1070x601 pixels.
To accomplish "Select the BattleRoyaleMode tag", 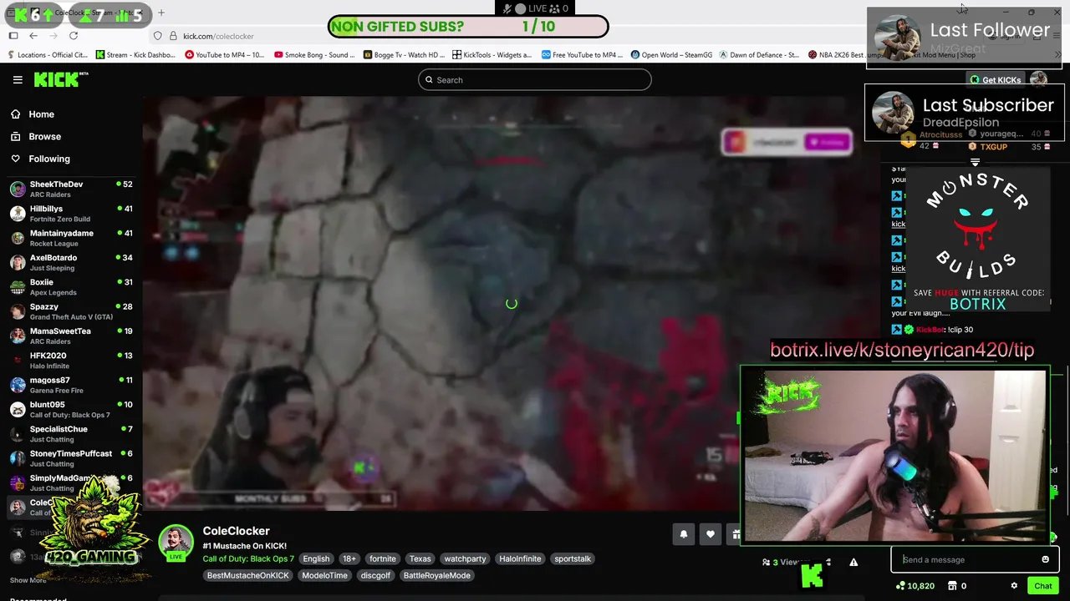I will (x=436, y=575).
